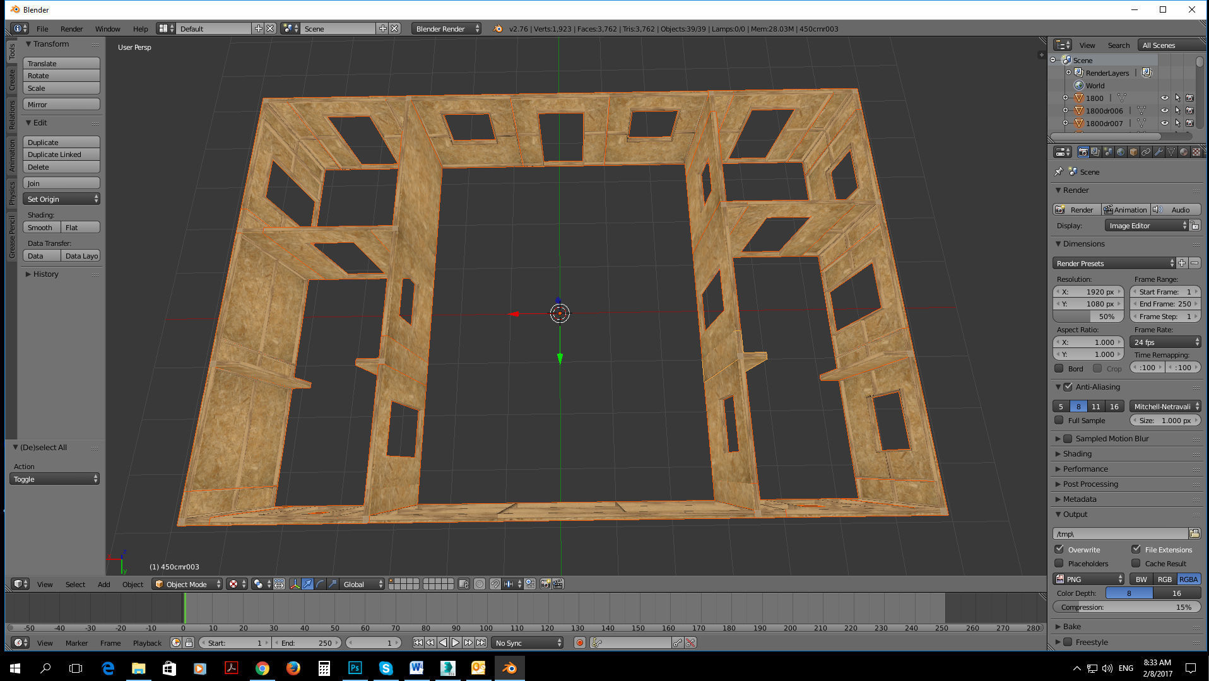
Task: Enable the Bord border render checkbox
Action: pos(1059,368)
